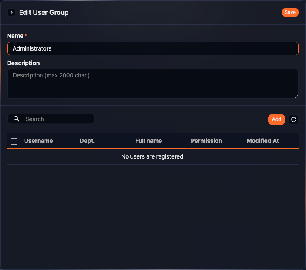
Task: Focus the Description text area
Action: click(153, 84)
